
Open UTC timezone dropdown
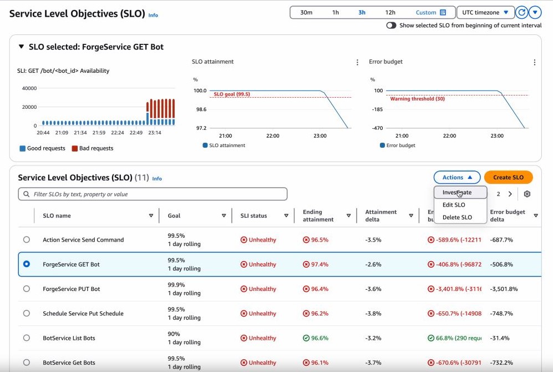point(485,12)
